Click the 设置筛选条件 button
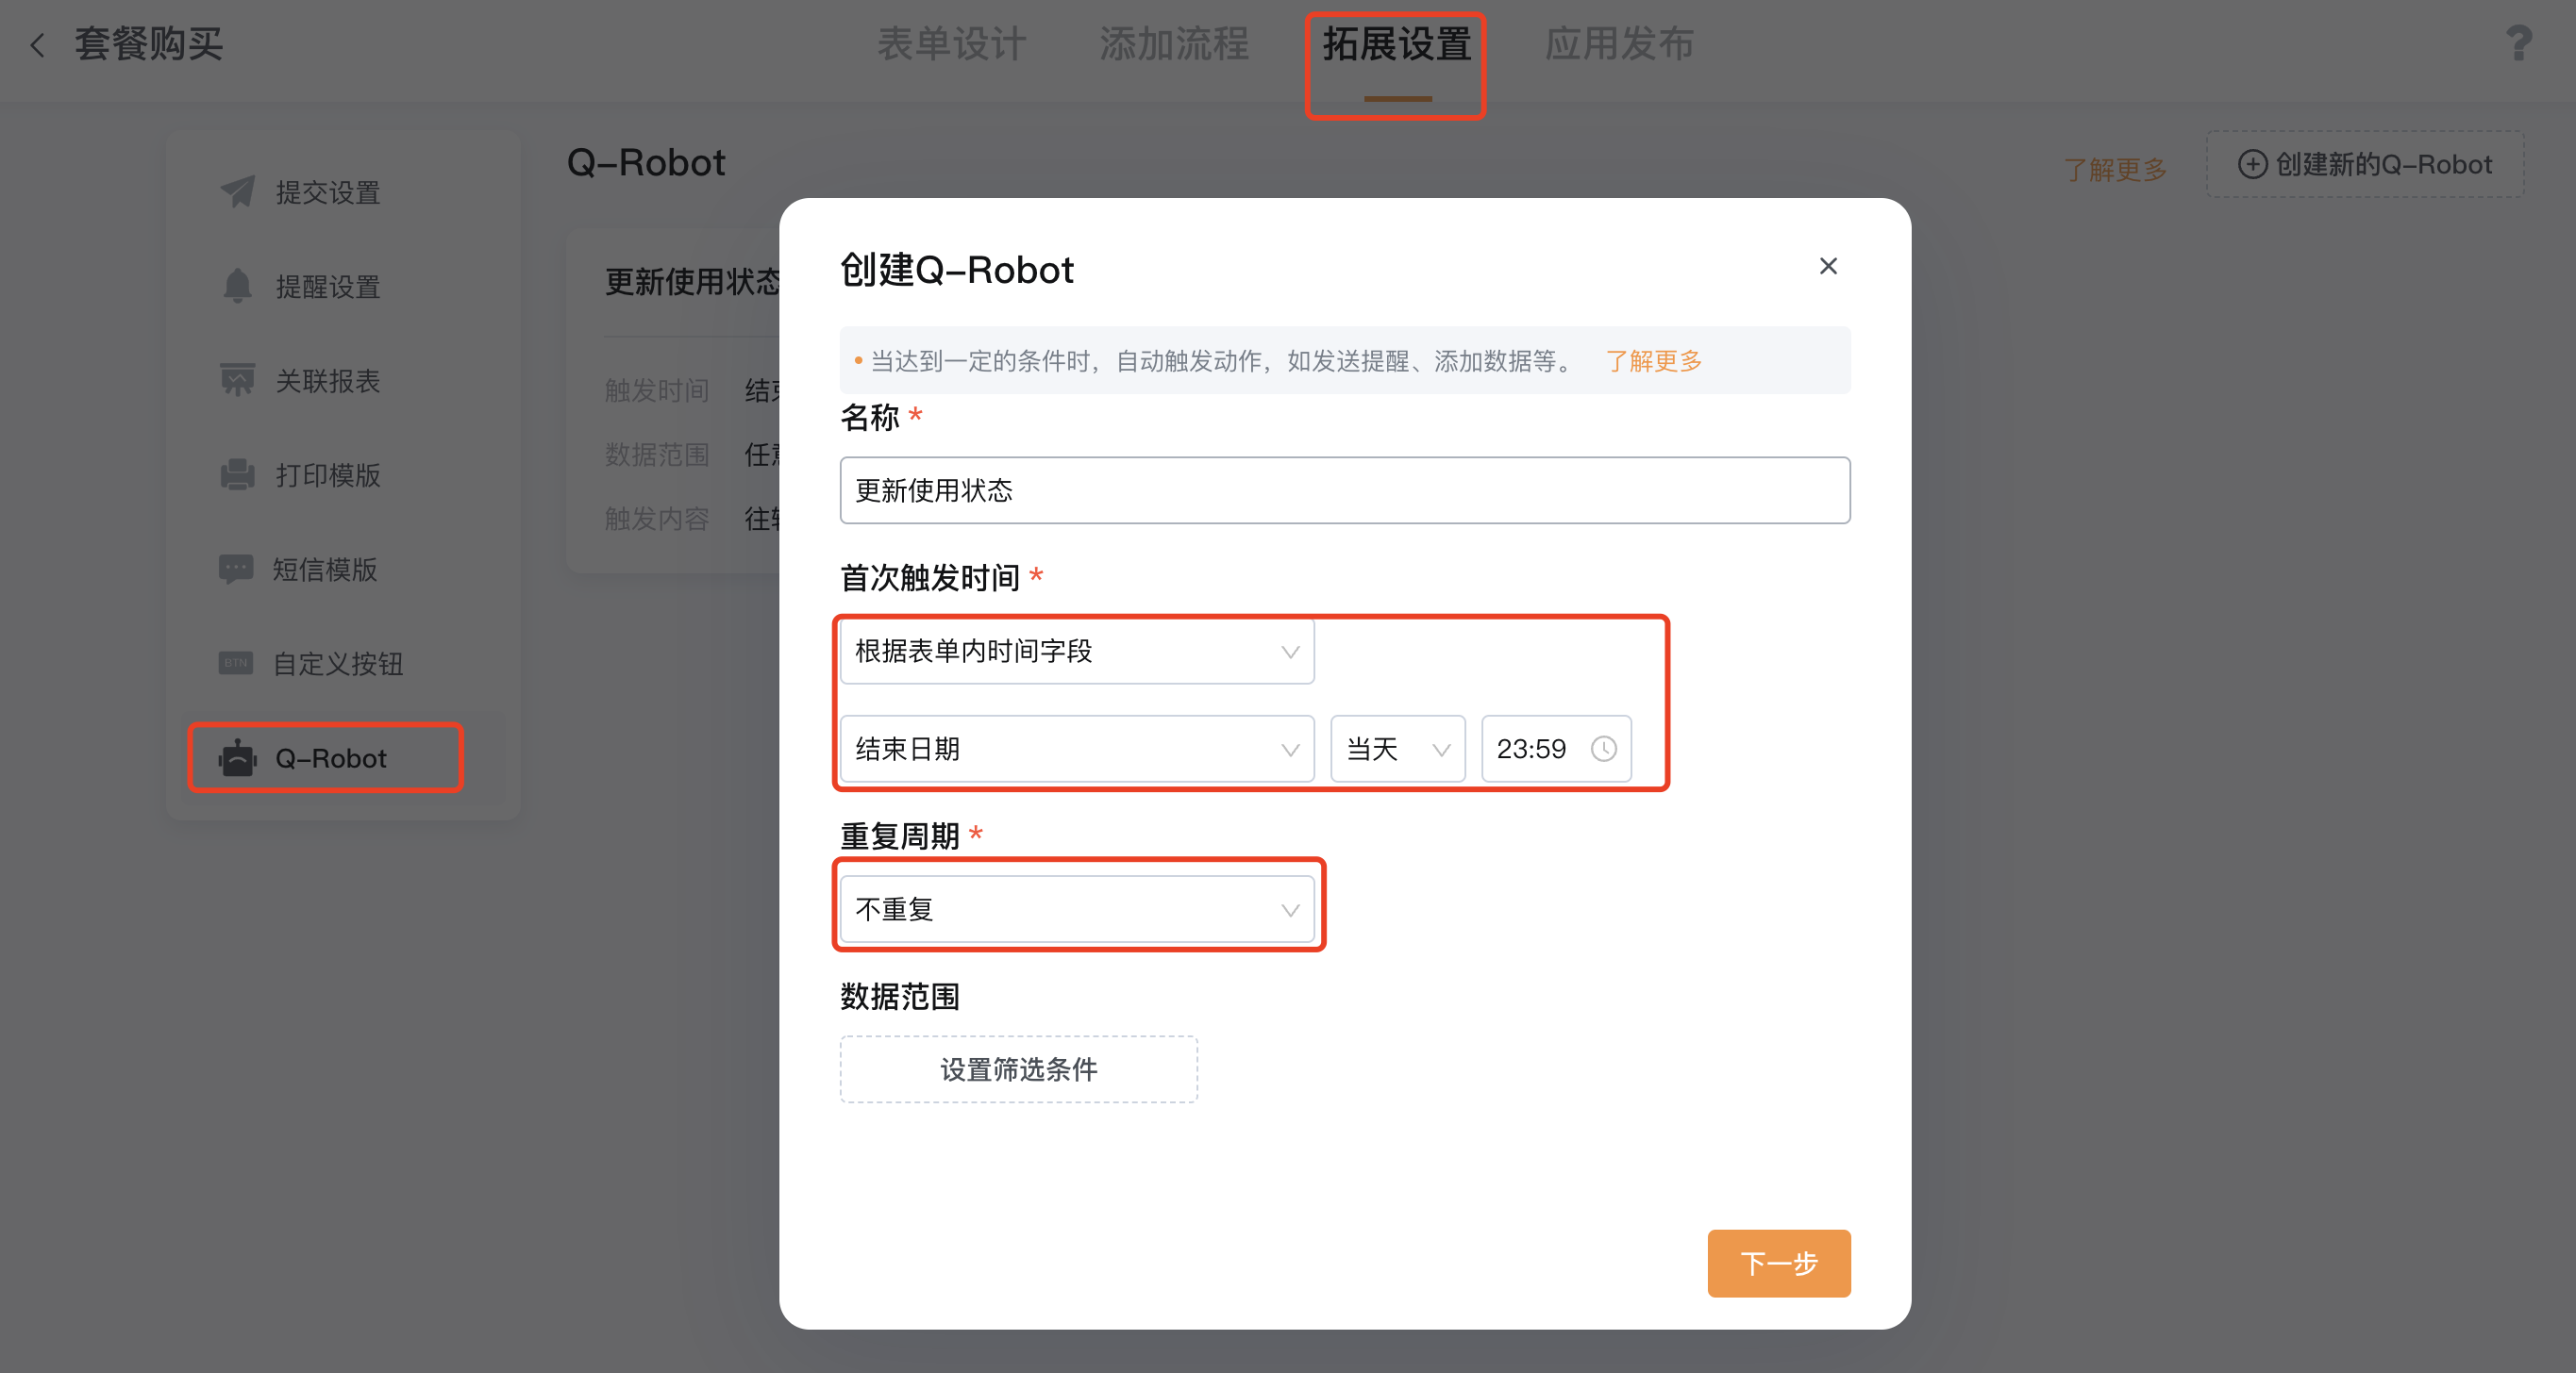The height and width of the screenshot is (1373, 2576). [x=1019, y=1069]
